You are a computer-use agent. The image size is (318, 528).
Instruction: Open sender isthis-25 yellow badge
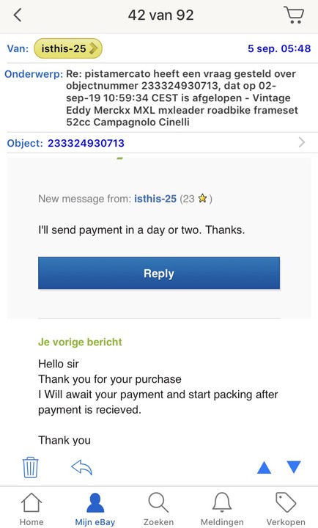click(x=68, y=48)
